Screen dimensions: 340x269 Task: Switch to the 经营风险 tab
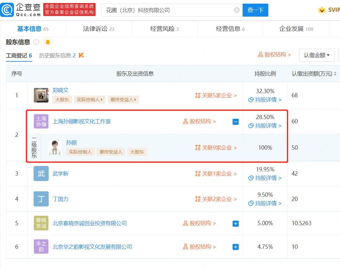[164, 29]
